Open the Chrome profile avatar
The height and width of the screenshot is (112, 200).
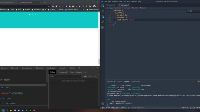tap(94, 6)
